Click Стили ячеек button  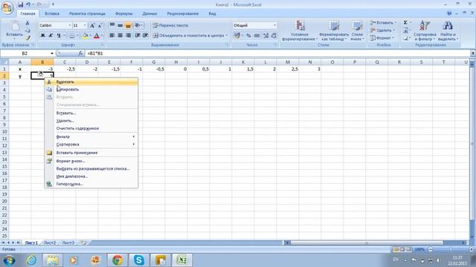tap(357, 30)
